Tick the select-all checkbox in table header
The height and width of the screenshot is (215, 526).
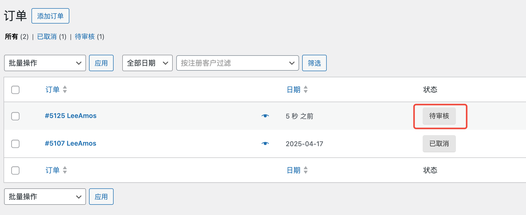(x=15, y=90)
